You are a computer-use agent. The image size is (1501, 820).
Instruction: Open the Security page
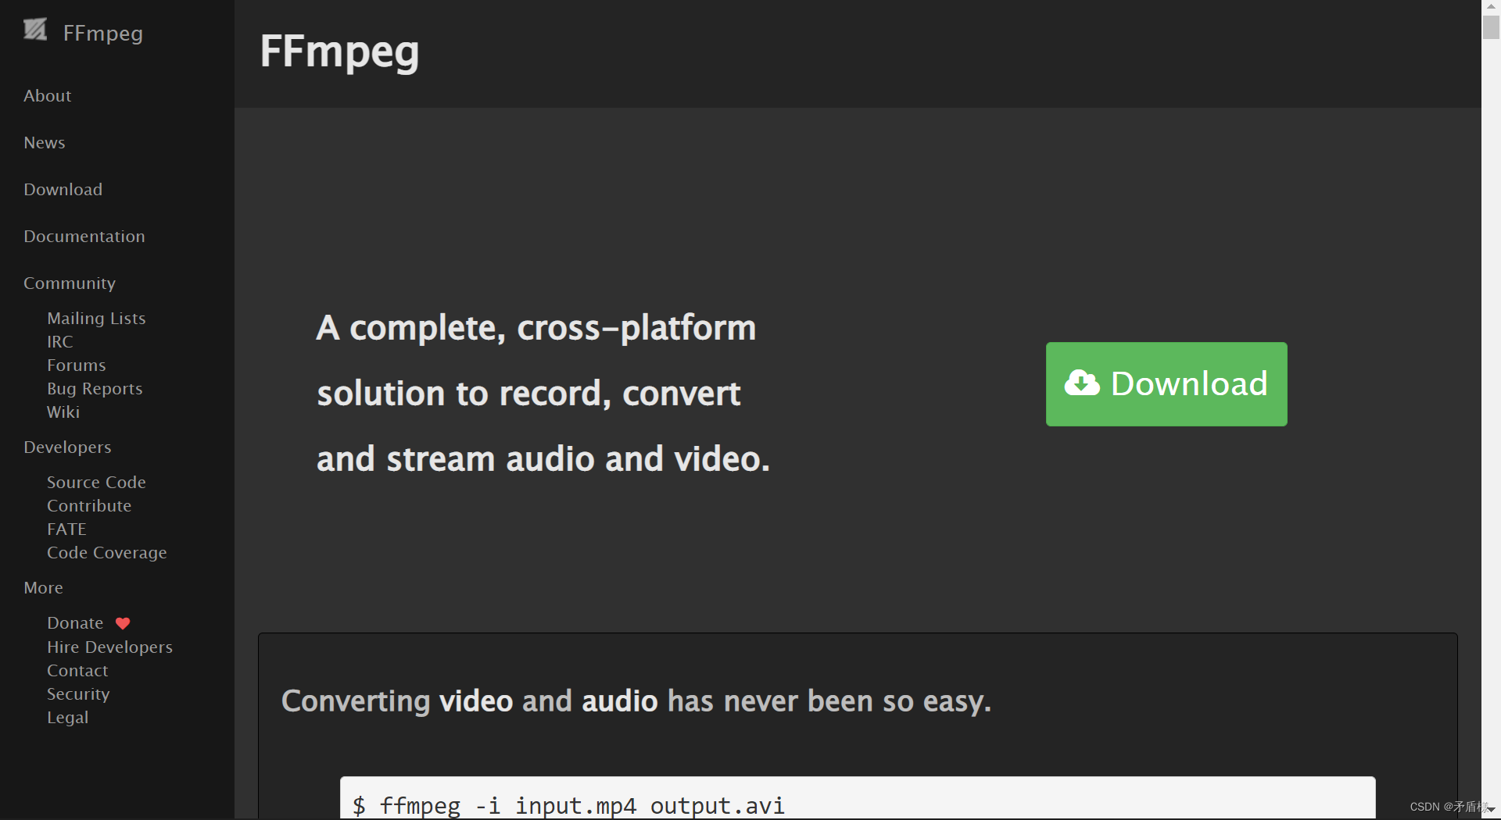78,693
